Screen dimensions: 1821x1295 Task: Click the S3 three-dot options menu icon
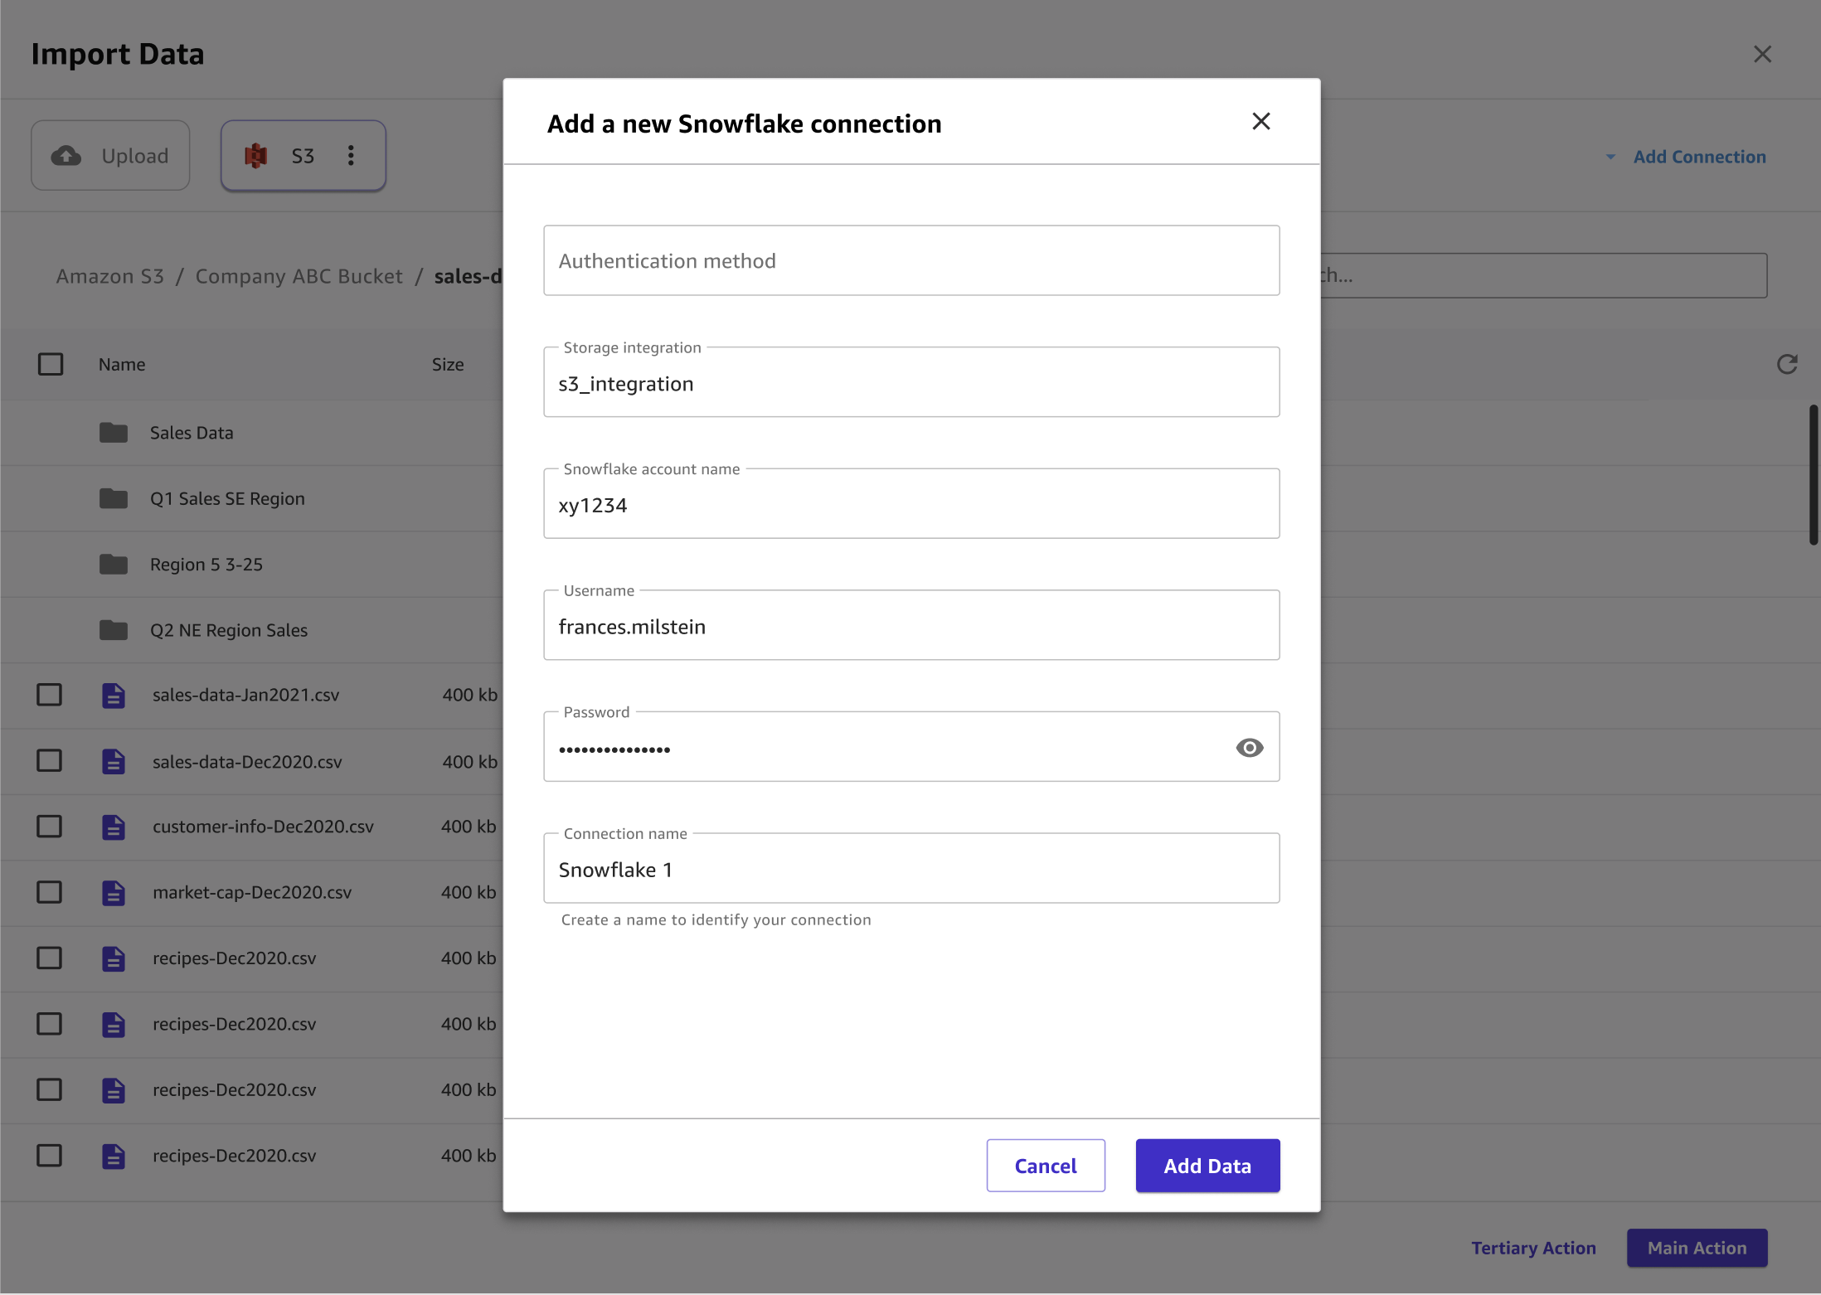(351, 154)
